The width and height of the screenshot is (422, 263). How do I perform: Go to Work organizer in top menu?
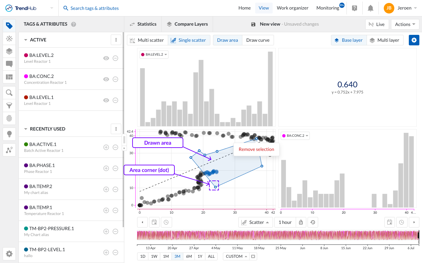292,8
